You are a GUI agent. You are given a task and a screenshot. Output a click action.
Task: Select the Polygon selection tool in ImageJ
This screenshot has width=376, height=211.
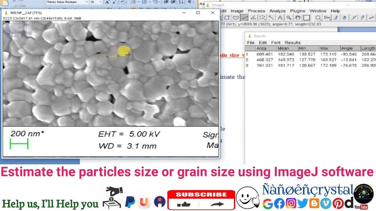[227, 18]
